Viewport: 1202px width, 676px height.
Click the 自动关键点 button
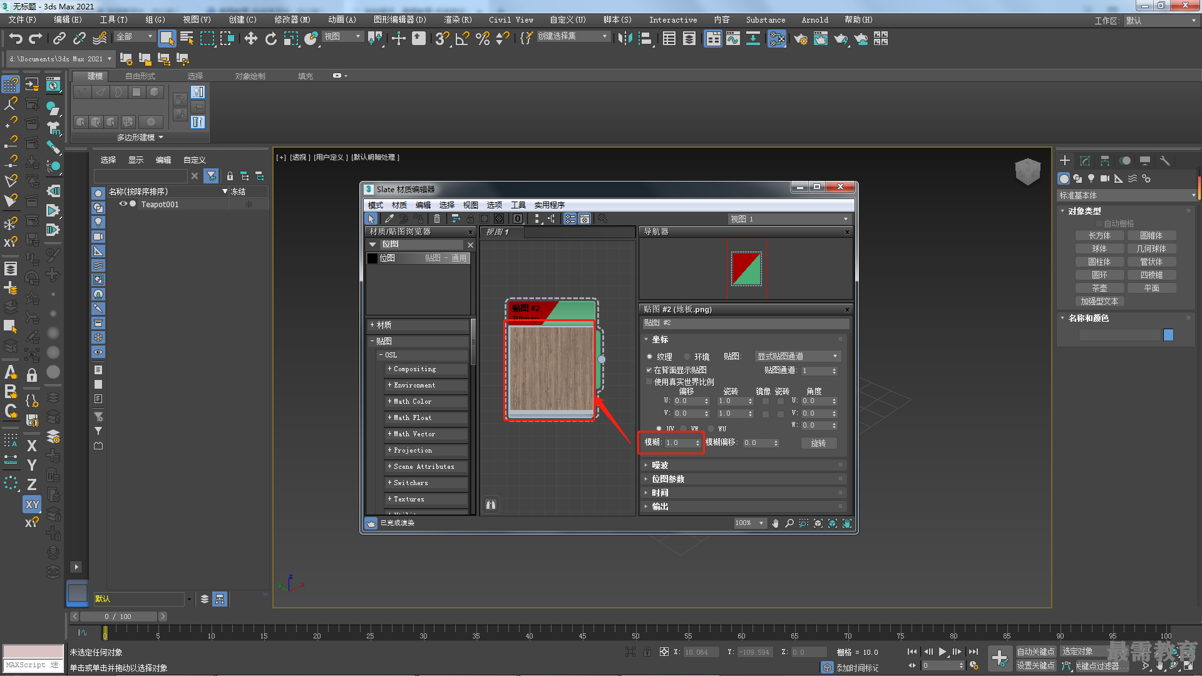1035,652
